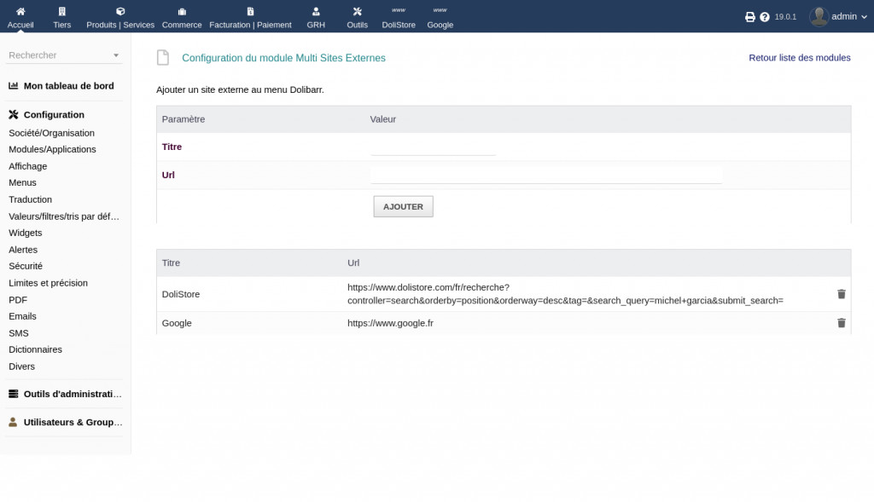Viewport: 874px width, 502px height.
Task: Go to Modules/Applications in sidebar
Action: (52, 149)
